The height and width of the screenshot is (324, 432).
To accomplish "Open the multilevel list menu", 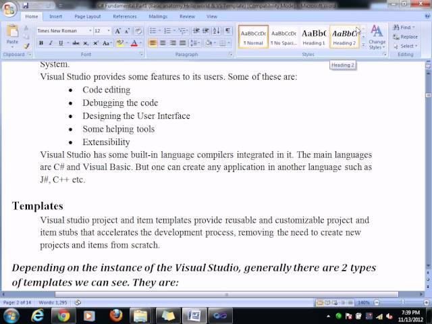I will click(182, 31).
